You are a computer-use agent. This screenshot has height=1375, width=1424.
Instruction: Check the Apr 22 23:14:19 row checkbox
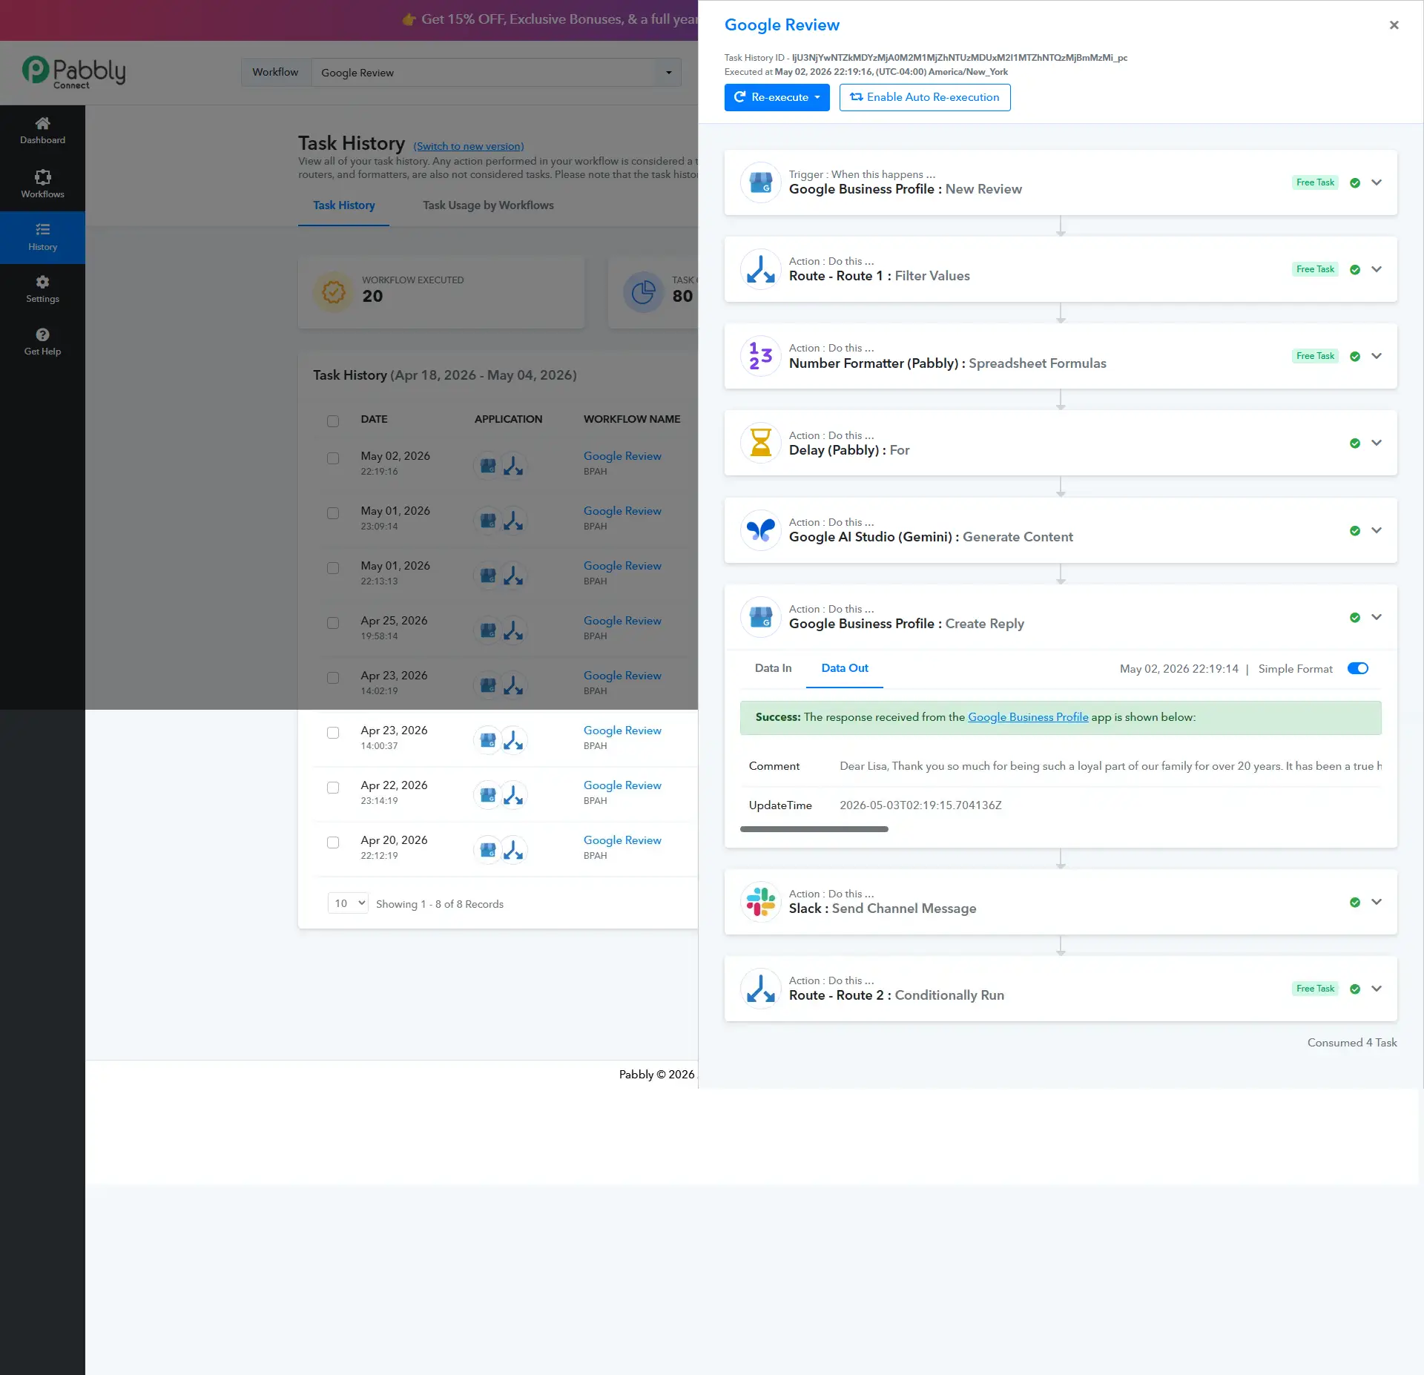[333, 788]
